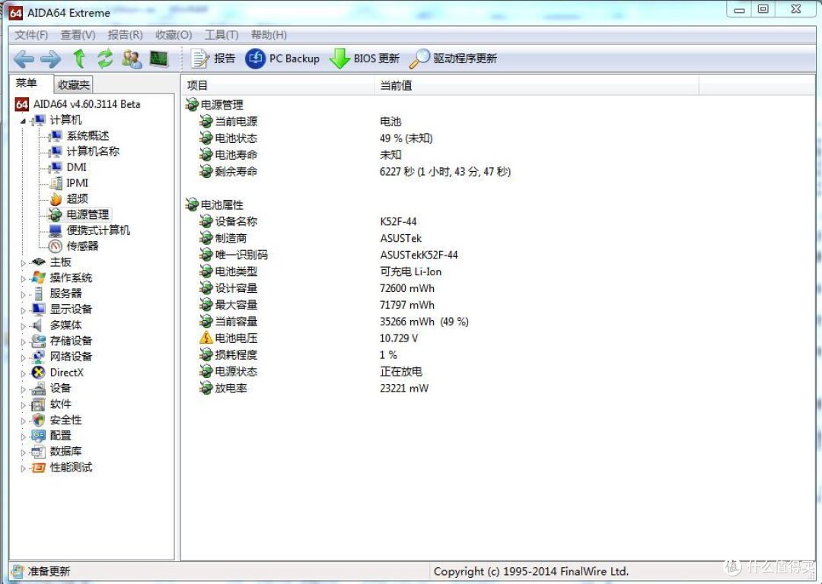Viewport: 822px width, 584px height.
Task: Open the green monitor graph icon
Action: click(x=158, y=59)
